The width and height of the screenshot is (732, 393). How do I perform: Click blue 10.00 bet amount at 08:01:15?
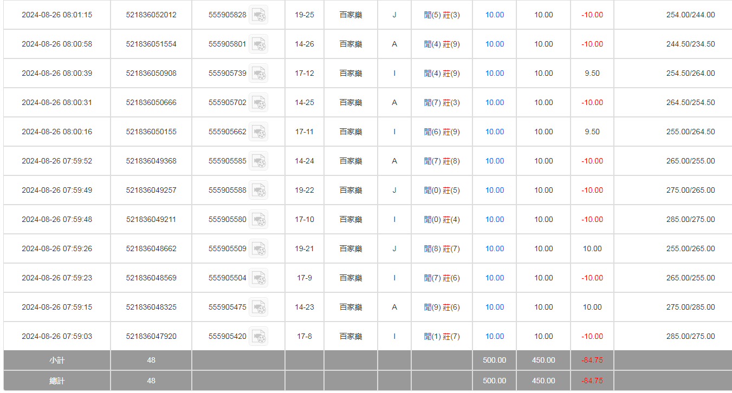(494, 15)
